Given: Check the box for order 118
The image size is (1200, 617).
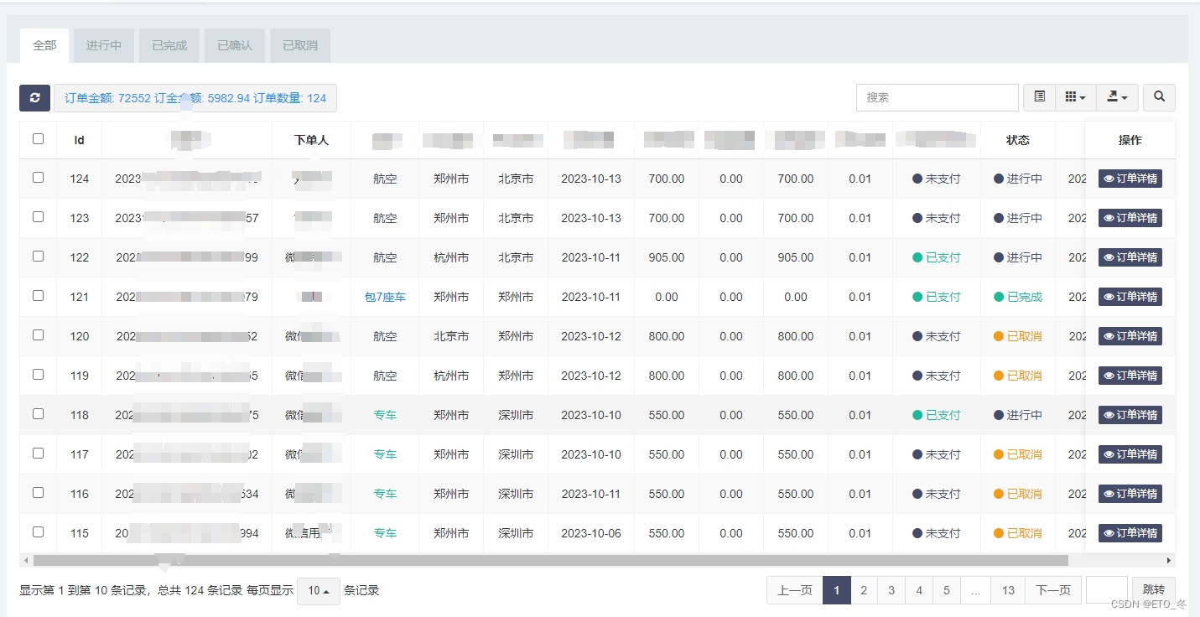Looking at the screenshot, I should 38,414.
